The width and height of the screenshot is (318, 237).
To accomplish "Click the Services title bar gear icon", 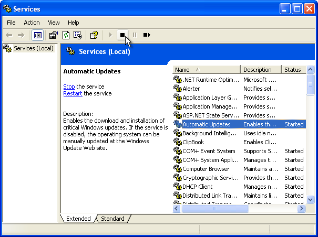I will coord(7,8).
